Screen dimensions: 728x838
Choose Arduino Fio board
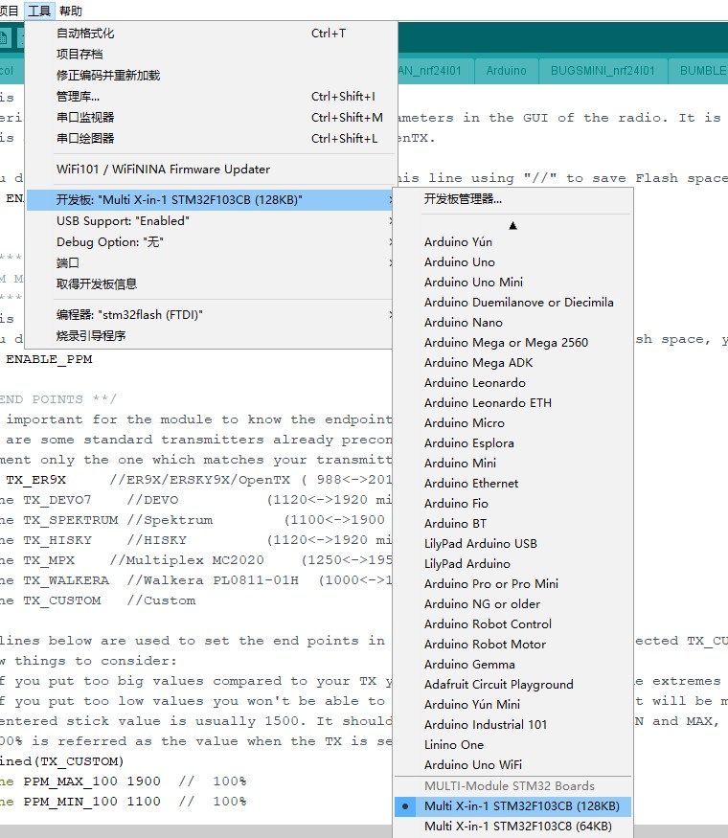click(x=513, y=504)
